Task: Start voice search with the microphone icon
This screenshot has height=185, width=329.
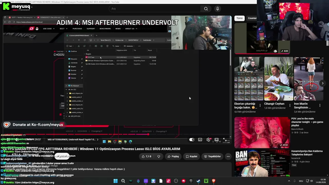Action: click(x=217, y=9)
